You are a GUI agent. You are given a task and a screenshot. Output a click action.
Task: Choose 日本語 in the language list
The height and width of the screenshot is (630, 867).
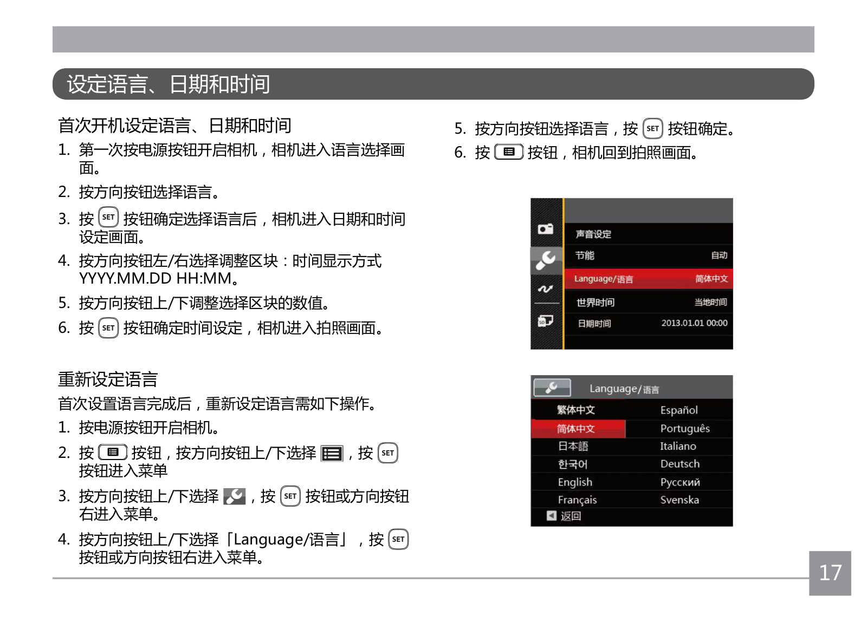click(x=573, y=447)
